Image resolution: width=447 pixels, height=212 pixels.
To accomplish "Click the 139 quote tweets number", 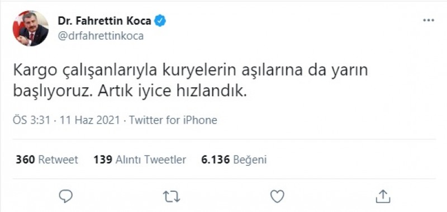I will [x=103, y=159].
